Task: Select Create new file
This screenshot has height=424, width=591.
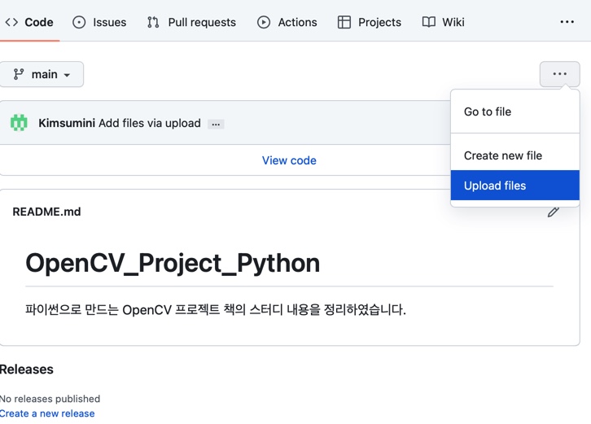Action: point(514,155)
